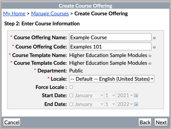
Task: Open the End Date calendar picker icon
Action: tap(136, 104)
